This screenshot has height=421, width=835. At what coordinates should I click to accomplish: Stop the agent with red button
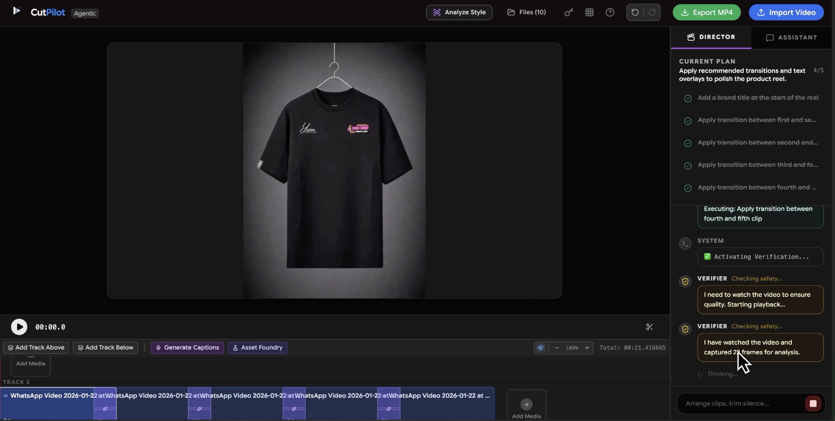[813, 403]
